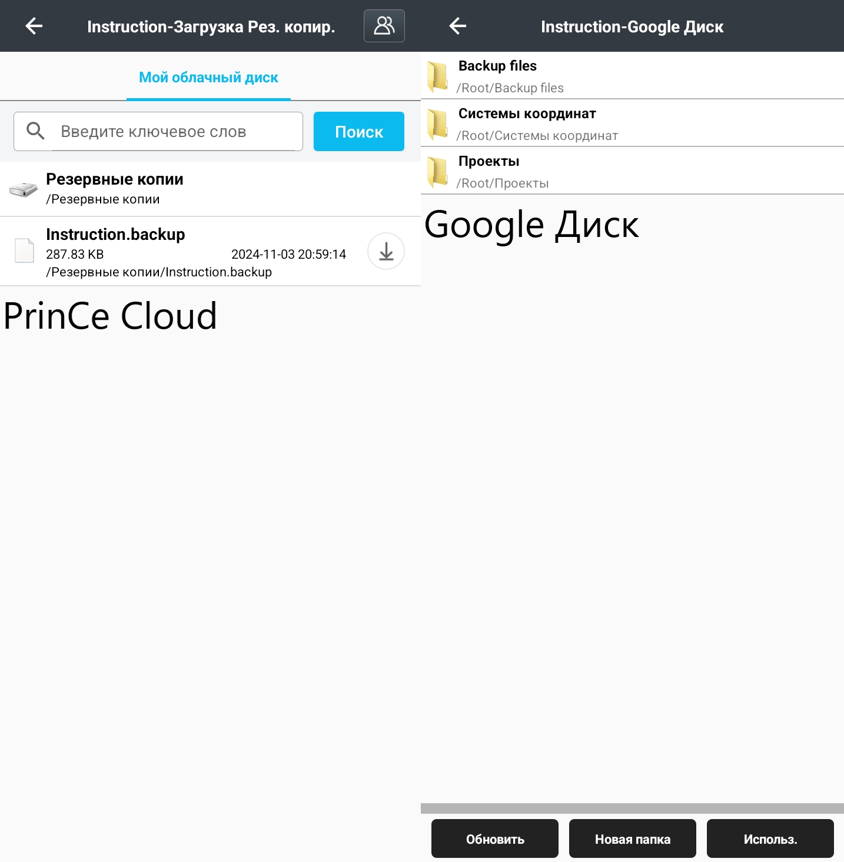This screenshot has height=862, width=844.
Task: Tap the Использ. button
Action: point(770,839)
